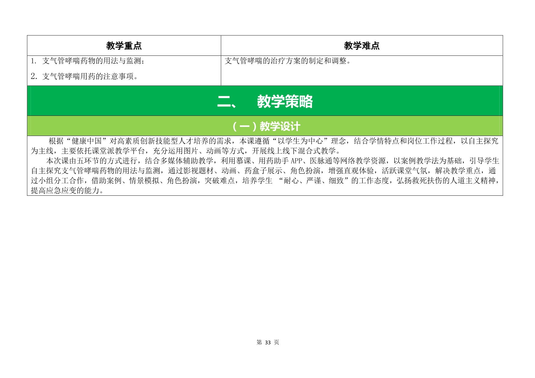Click the dark green 教学策略 banner heading

pyautogui.click(x=284, y=101)
